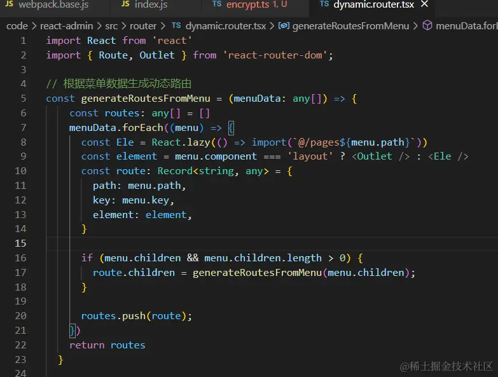Click 'routes.push(route);' on line 20
The image size is (498, 377).
pos(137,316)
